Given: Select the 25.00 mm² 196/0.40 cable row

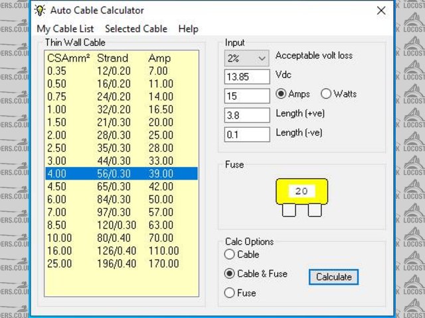Looking at the screenshot, I should click(122, 264).
